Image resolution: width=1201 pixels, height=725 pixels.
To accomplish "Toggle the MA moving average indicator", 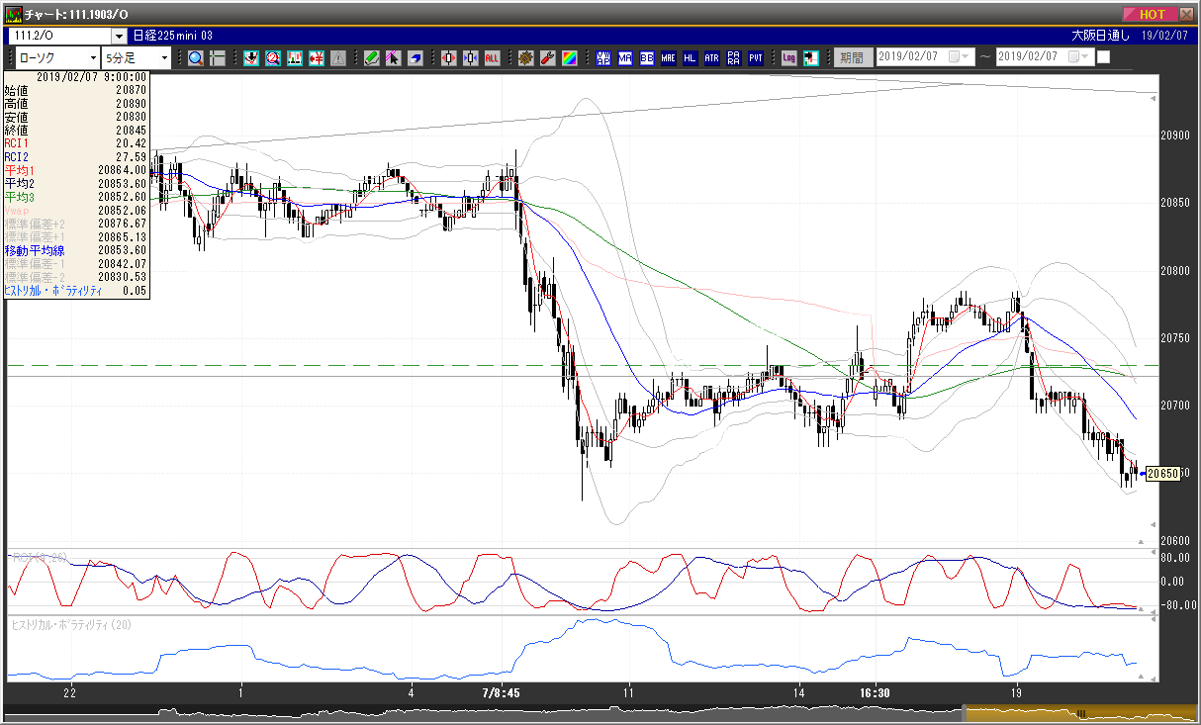I will pyautogui.click(x=624, y=57).
